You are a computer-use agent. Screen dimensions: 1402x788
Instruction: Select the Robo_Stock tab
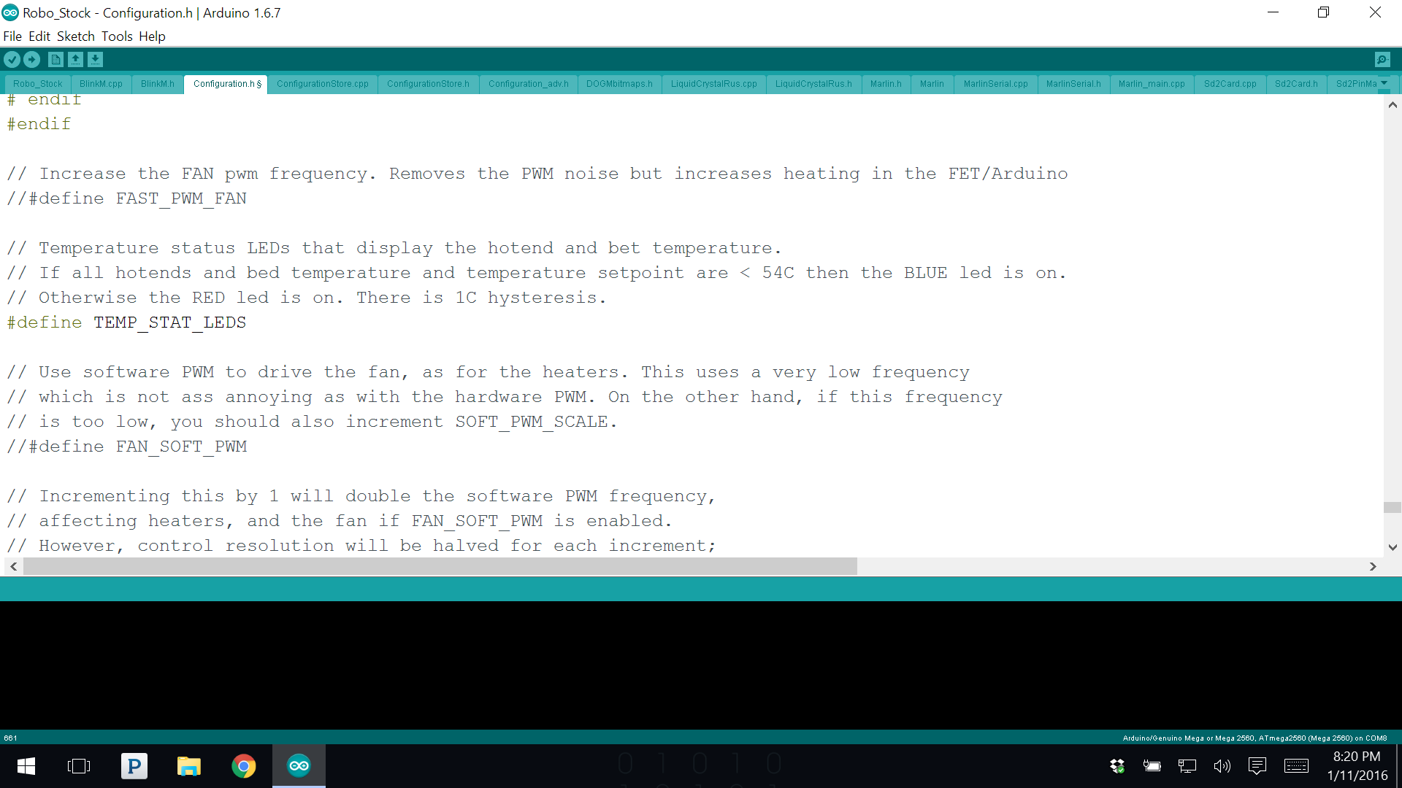(37, 84)
